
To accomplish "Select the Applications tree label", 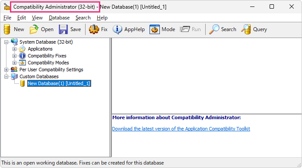I will coord(40,49).
